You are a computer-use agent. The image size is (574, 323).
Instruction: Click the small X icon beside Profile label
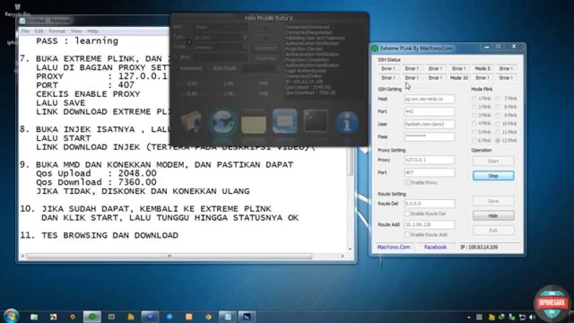coord(189,42)
